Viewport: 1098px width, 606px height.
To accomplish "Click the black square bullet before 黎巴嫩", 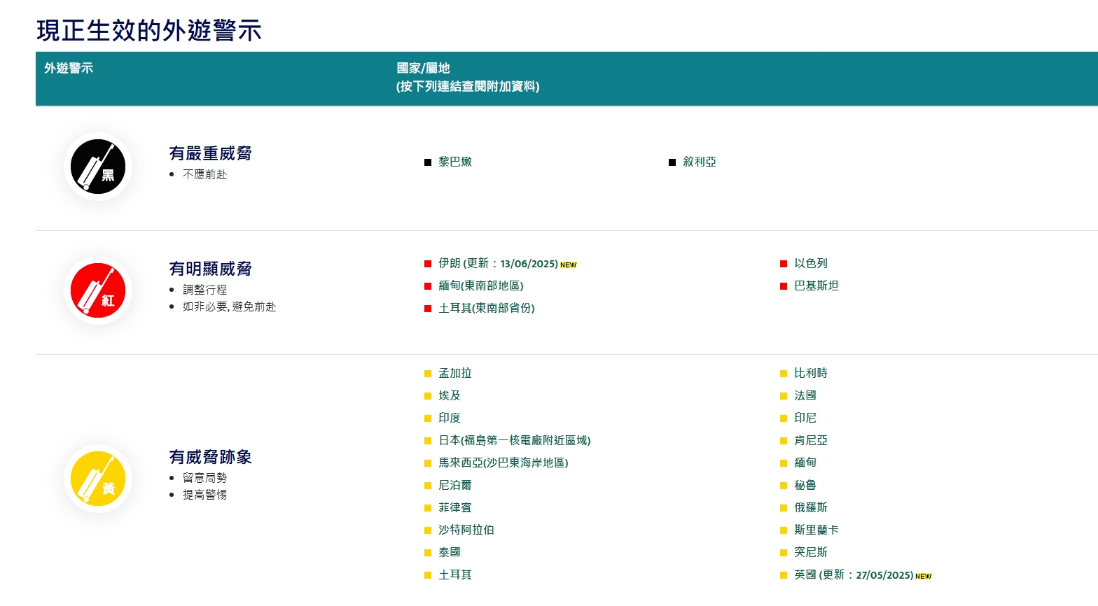I will click(x=428, y=162).
